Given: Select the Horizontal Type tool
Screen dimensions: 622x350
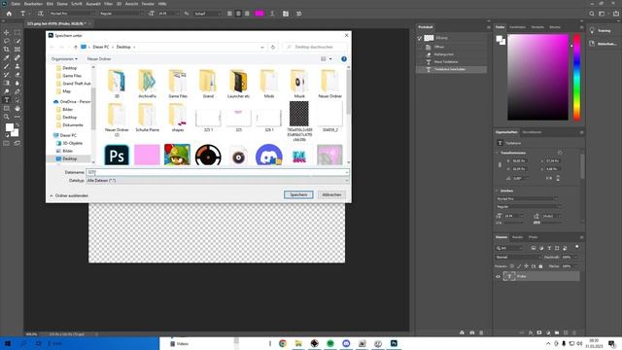Looking at the screenshot, I should click(x=7, y=100).
